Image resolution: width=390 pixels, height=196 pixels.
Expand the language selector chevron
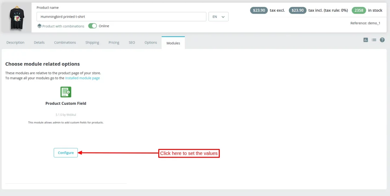coord(222,17)
